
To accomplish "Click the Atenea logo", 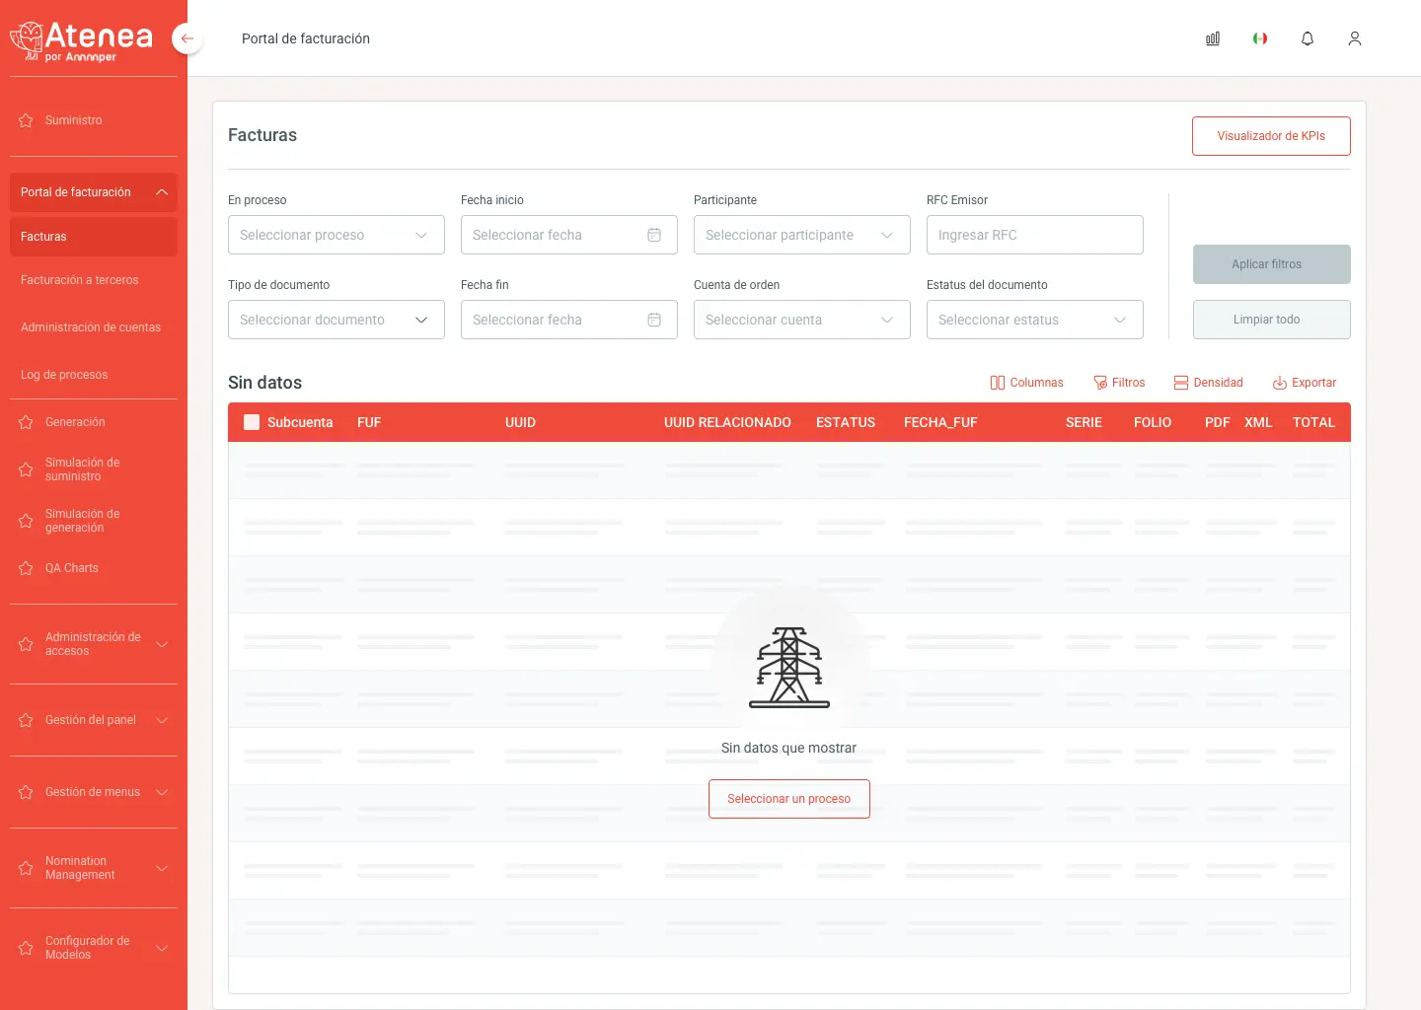I will [x=82, y=40].
